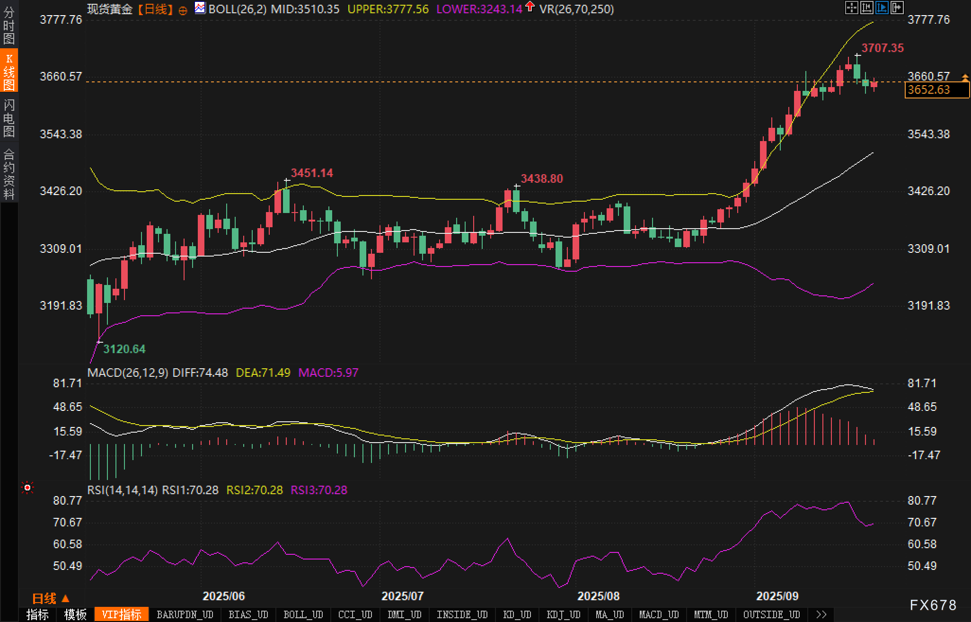The width and height of the screenshot is (971, 622).
Task: Click the BOLL indicator chart icon
Action: tap(200, 8)
